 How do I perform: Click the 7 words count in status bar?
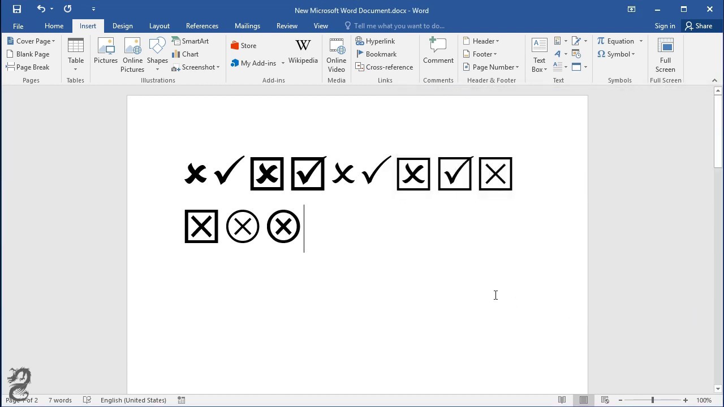tap(60, 400)
